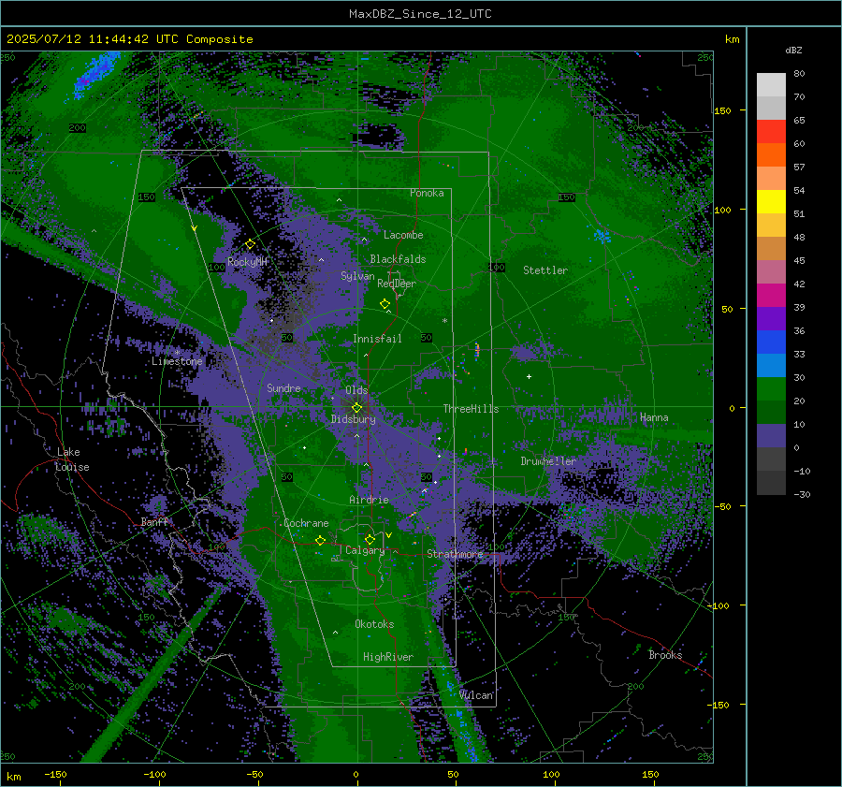The image size is (842, 787).
Task: Click the ThreeHills label
Action: pyautogui.click(x=471, y=409)
